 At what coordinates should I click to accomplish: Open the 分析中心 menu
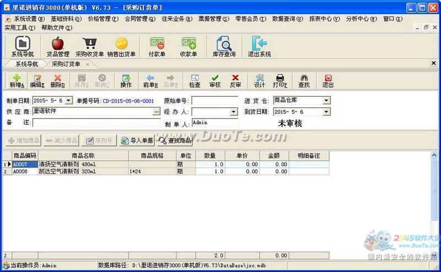pos(362,19)
